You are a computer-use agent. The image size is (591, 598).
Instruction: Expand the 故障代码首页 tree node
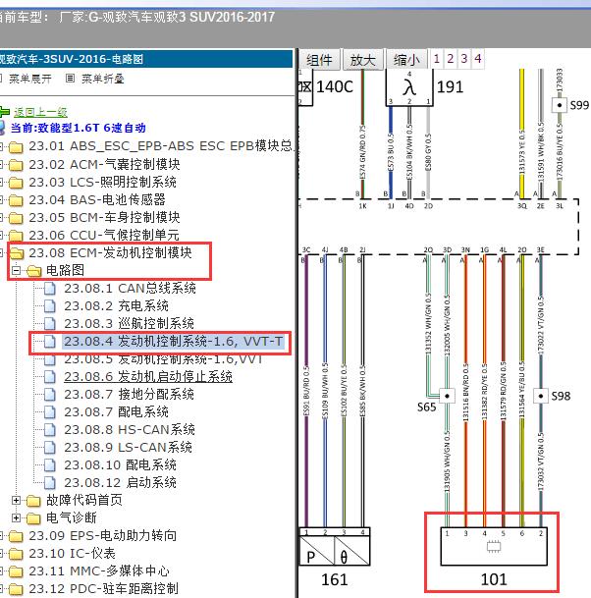pos(16,500)
